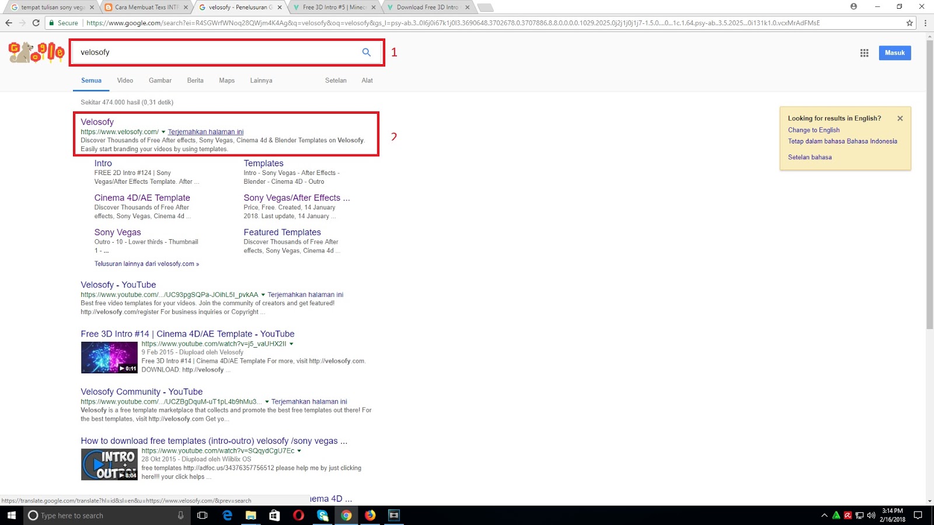Expand arrow beside Velosofy Community URL

click(x=267, y=401)
